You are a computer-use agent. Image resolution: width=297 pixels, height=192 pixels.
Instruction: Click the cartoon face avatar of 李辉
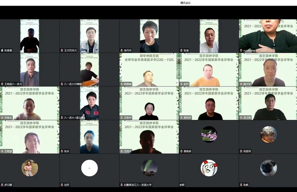(209, 168)
